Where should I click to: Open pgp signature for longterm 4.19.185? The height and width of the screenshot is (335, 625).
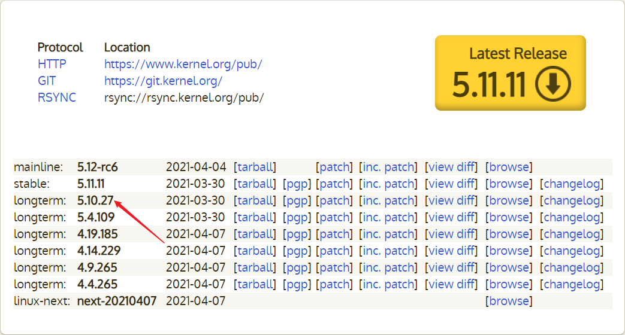[297, 234]
